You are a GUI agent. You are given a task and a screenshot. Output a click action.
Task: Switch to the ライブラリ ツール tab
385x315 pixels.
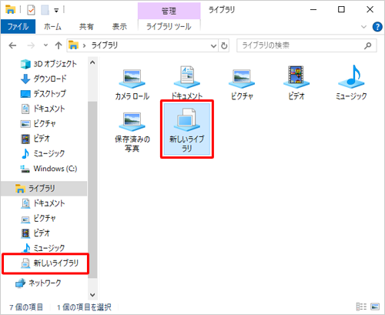pos(169,27)
